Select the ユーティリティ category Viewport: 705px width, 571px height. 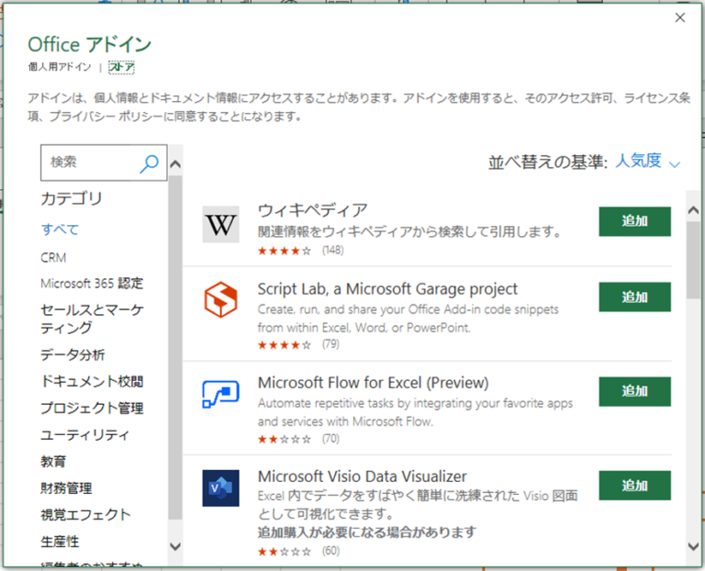click(x=85, y=435)
